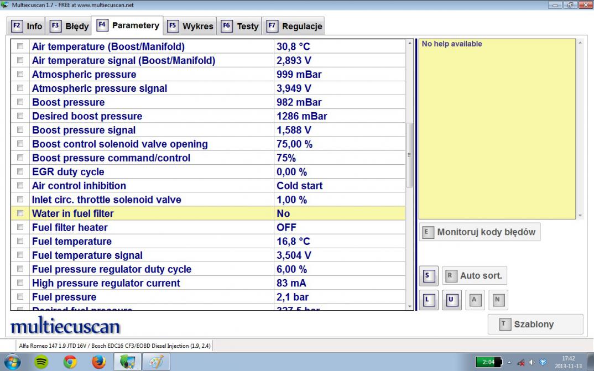Click the U key icon button

pyautogui.click(x=451, y=300)
